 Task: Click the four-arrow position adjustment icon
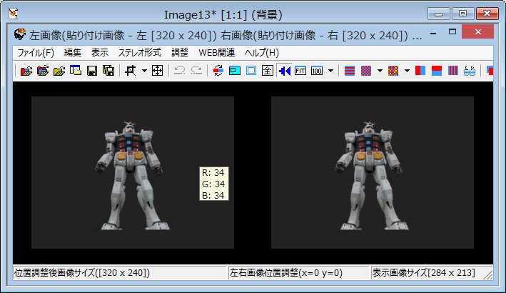[x=158, y=71]
